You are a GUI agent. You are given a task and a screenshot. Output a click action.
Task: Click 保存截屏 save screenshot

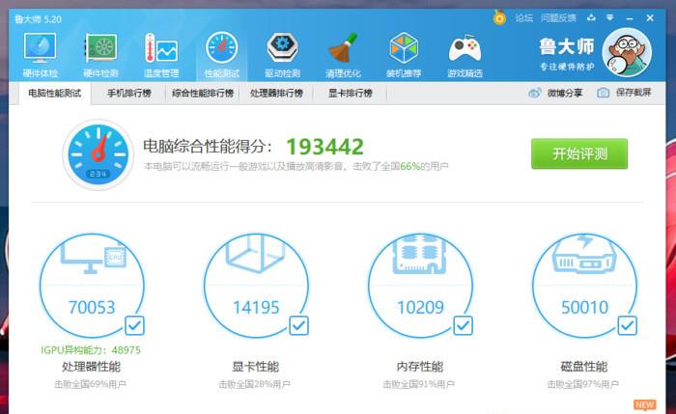point(624,94)
